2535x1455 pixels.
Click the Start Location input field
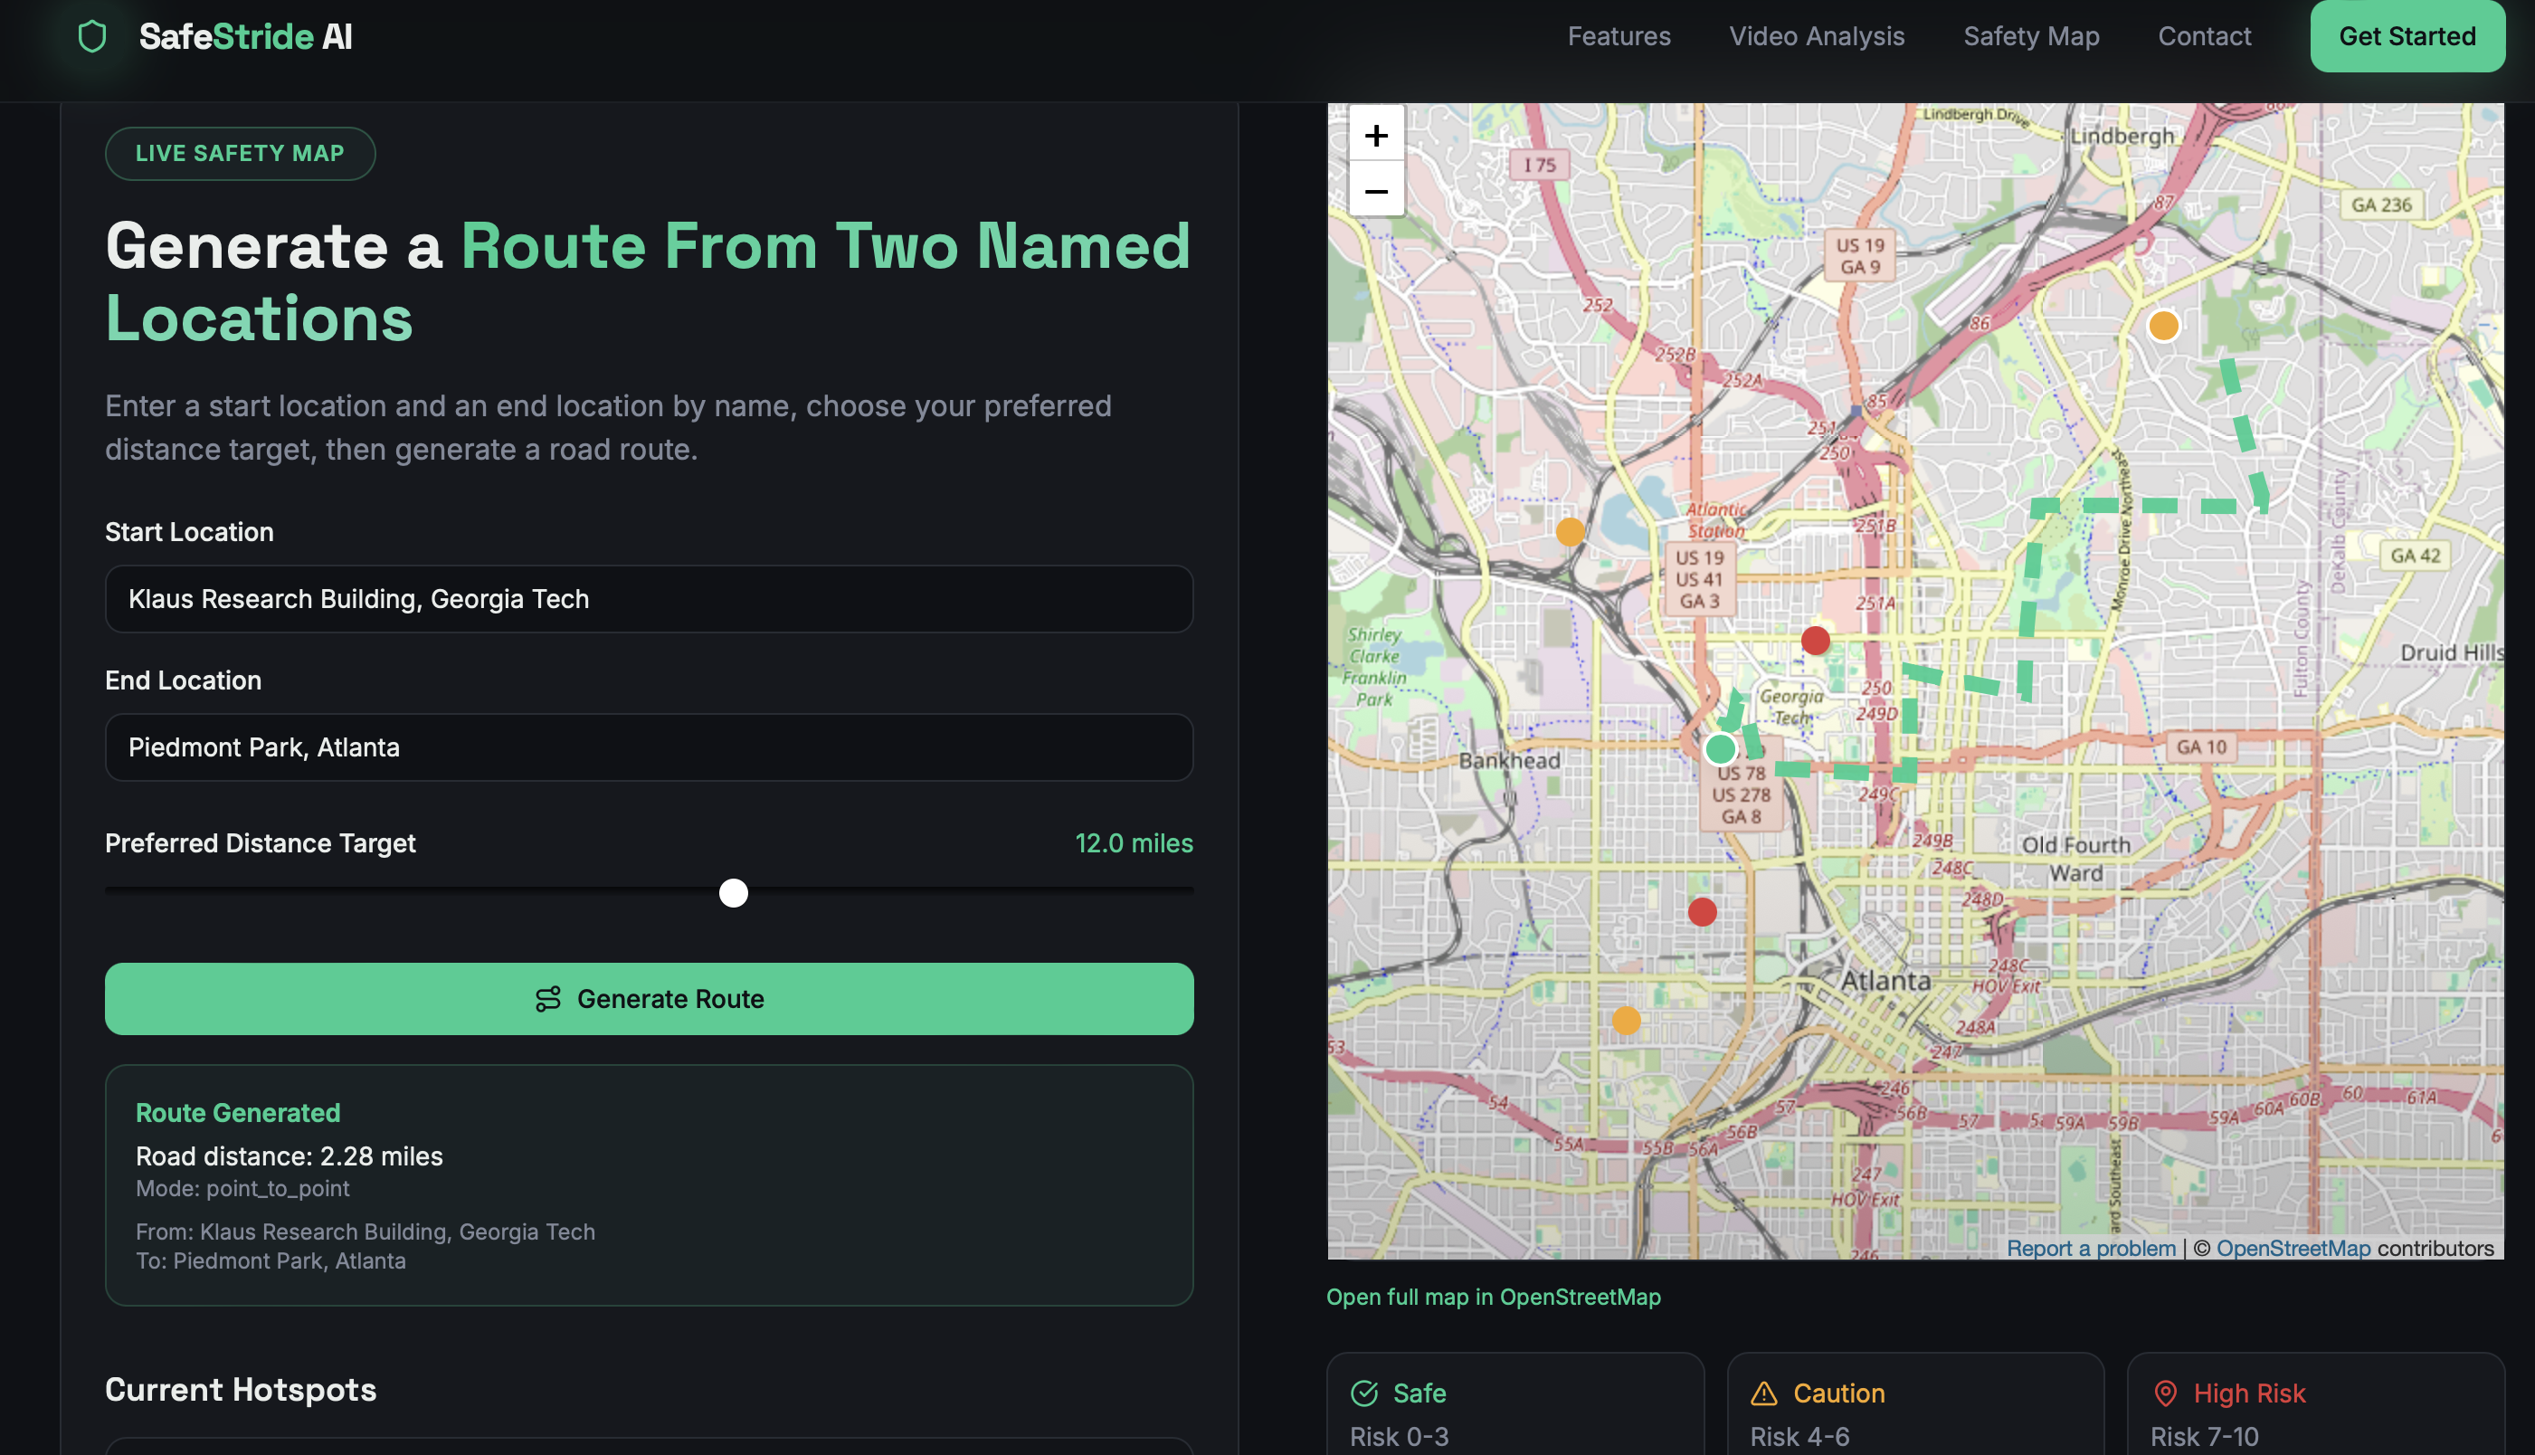[x=650, y=599]
